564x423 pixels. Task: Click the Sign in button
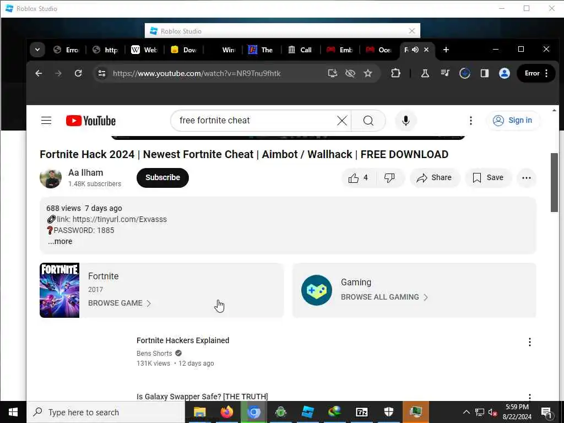pos(513,121)
